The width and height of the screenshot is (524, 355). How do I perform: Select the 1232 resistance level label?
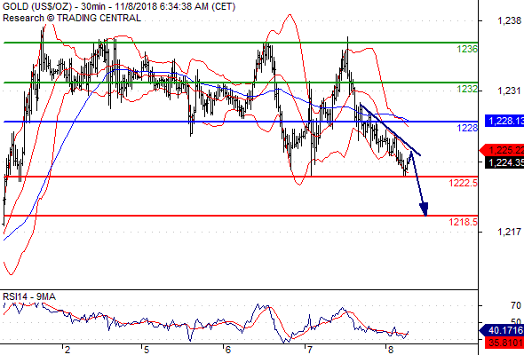pyautogui.click(x=467, y=89)
